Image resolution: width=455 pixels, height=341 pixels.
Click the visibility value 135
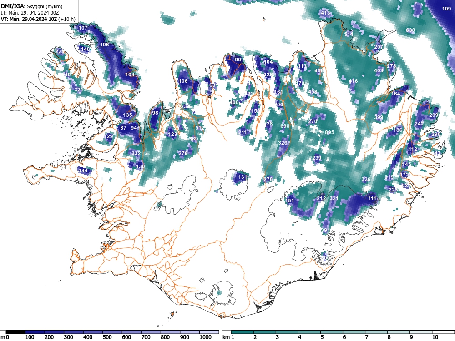point(128,115)
